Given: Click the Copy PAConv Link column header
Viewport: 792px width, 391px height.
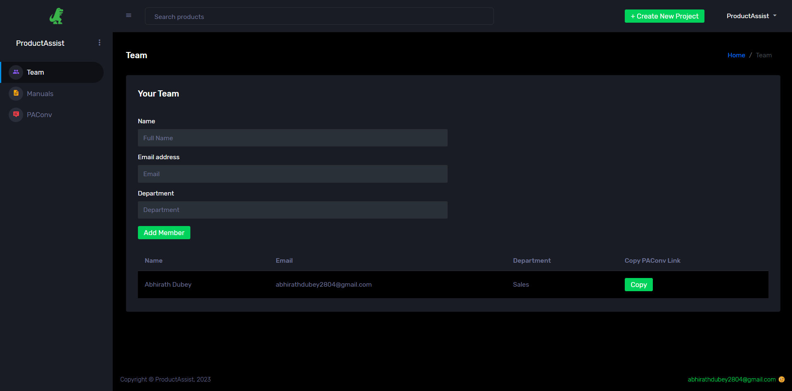Looking at the screenshot, I should pyautogui.click(x=652, y=261).
